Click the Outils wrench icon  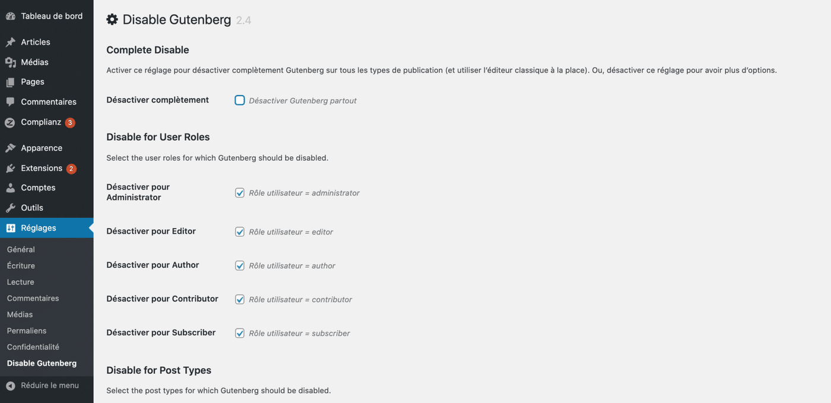(10, 208)
